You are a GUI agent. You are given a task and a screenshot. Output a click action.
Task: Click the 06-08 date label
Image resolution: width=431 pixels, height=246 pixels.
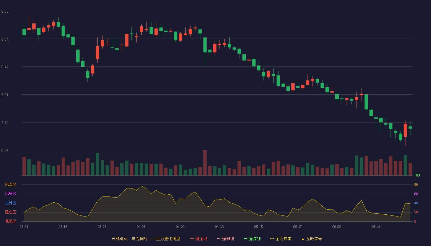(336, 227)
